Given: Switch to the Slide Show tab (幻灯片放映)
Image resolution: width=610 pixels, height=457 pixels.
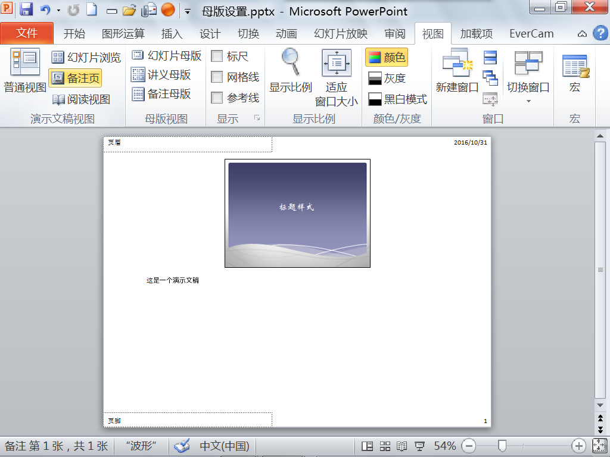Looking at the screenshot, I should tap(340, 34).
